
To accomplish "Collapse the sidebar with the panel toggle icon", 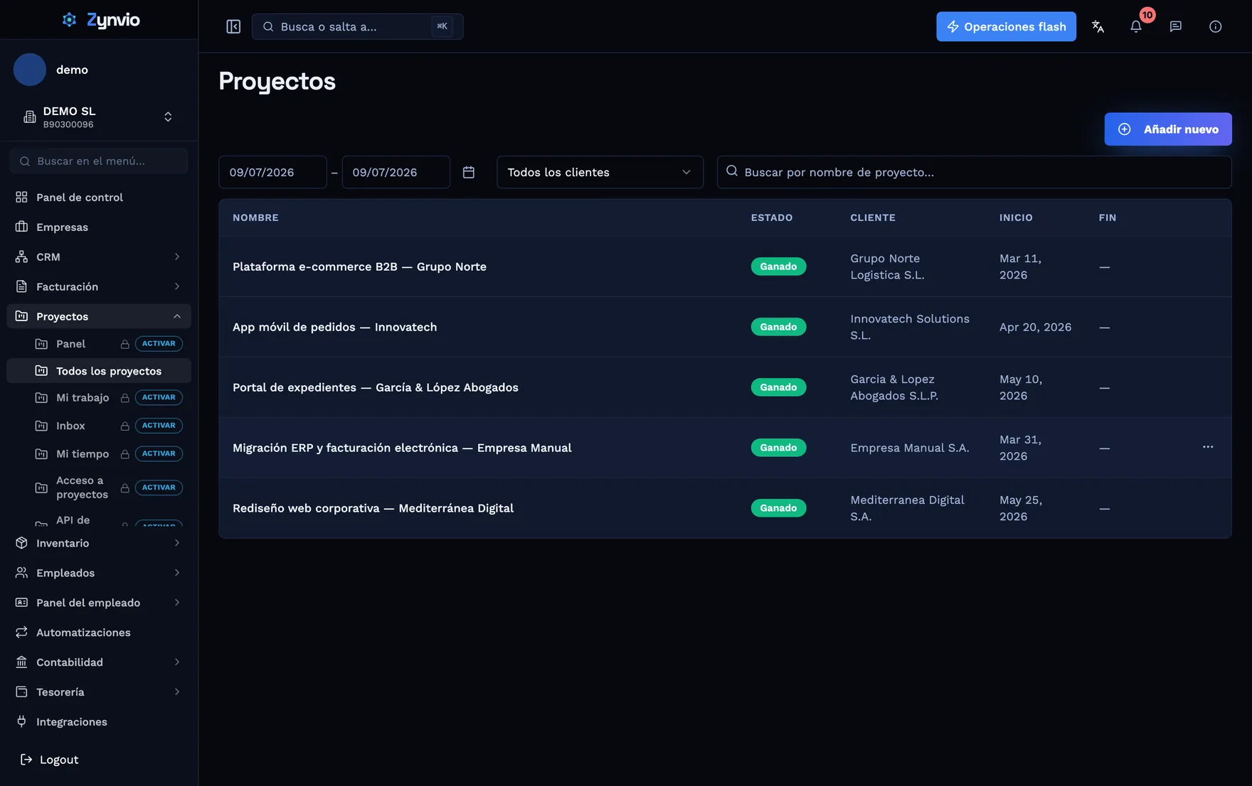I will [233, 26].
